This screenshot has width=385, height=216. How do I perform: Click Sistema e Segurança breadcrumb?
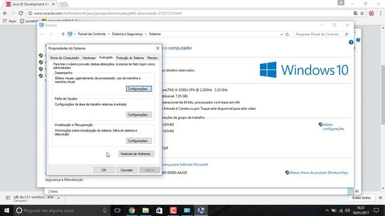coord(127,34)
